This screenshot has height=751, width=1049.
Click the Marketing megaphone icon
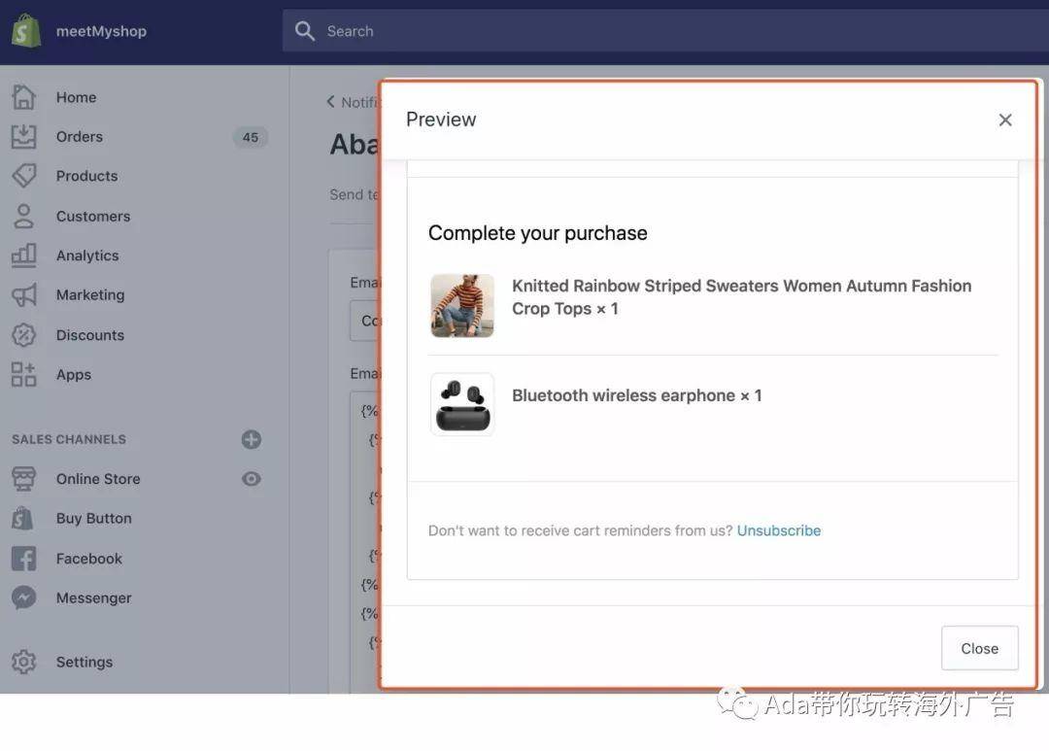tap(23, 295)
